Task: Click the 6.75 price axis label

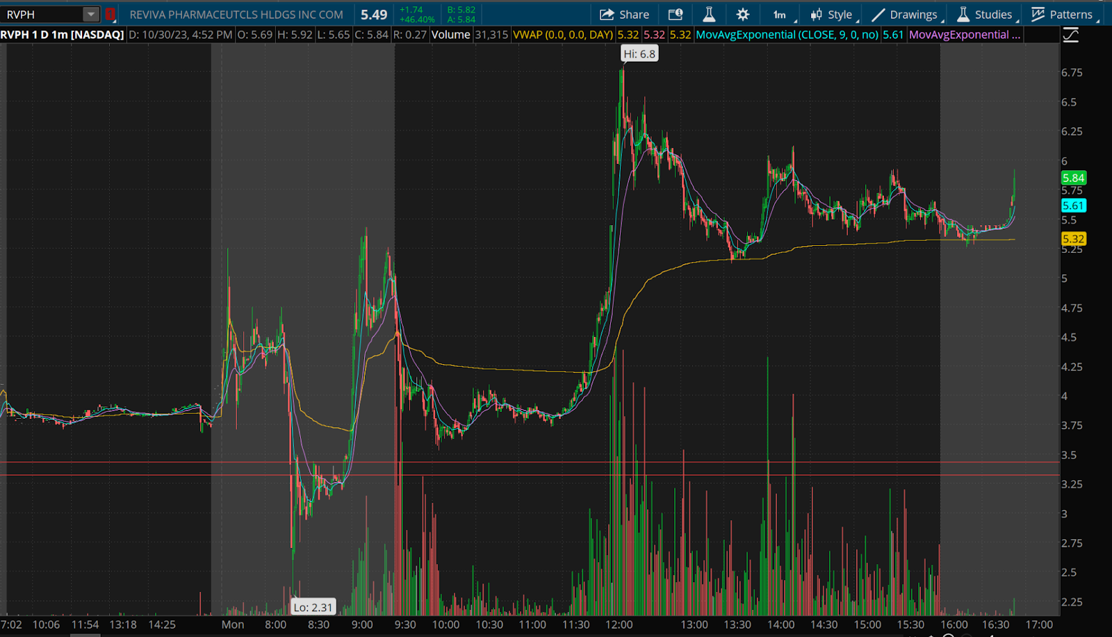Action: tap(1072, 73)
